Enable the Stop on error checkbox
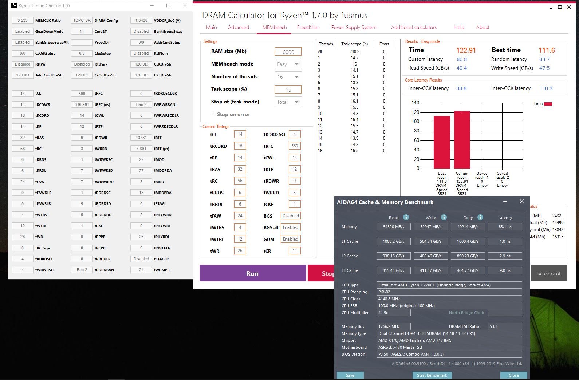 pos(212,114)
